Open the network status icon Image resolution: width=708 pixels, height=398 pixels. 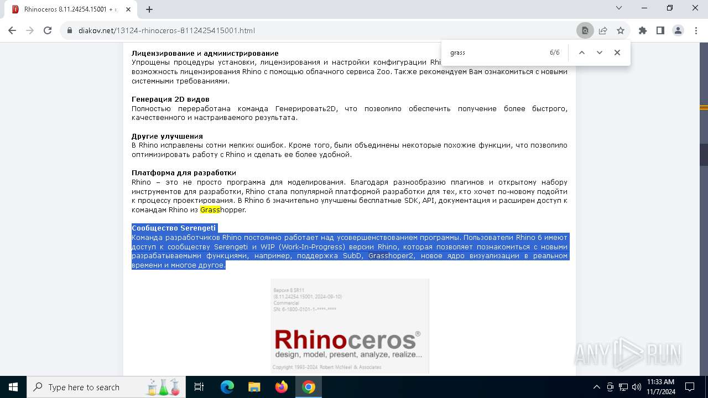pos(623,387)
